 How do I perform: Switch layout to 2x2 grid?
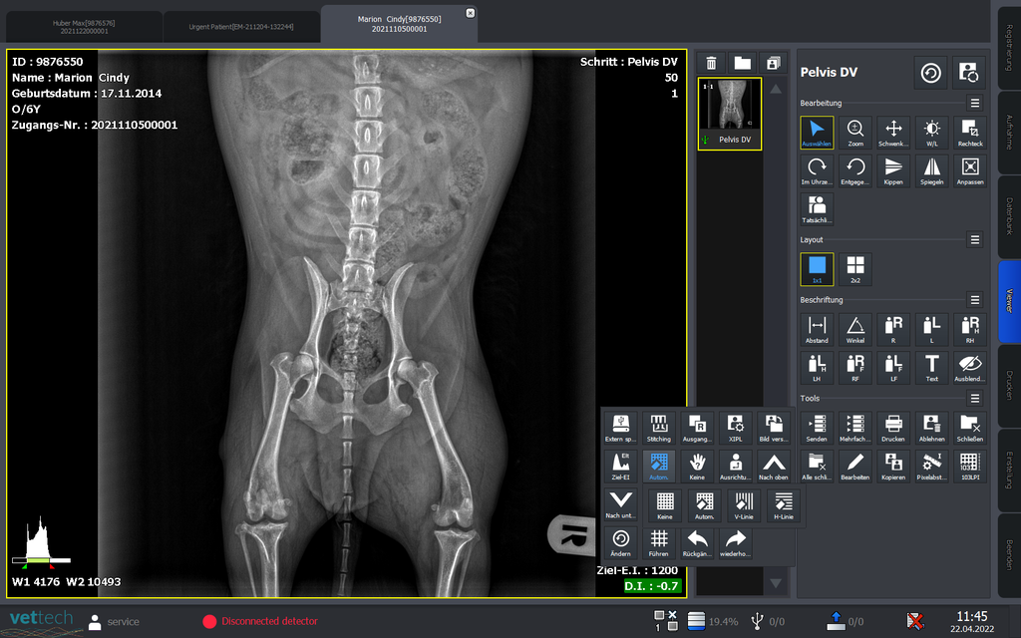855,269
